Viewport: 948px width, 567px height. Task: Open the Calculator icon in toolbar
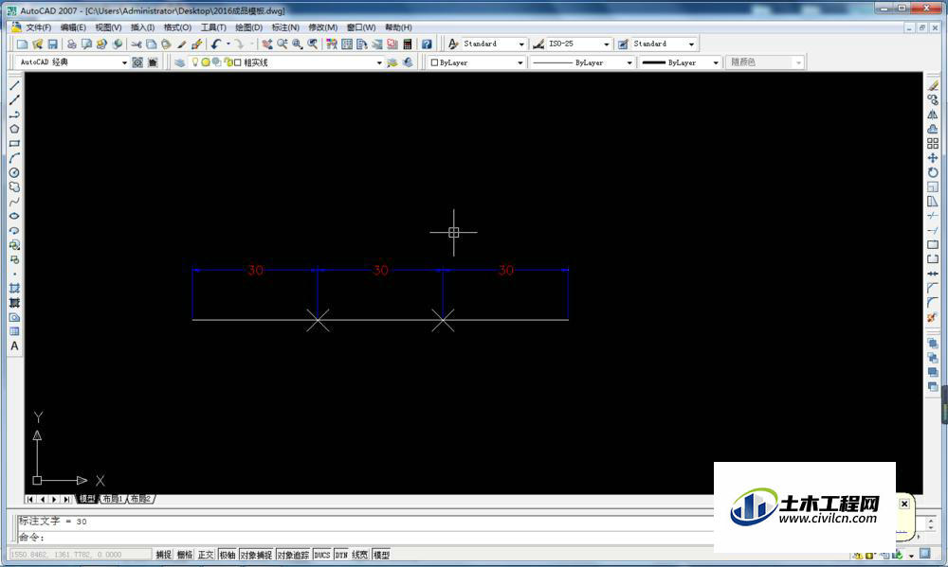pos(408,44)
